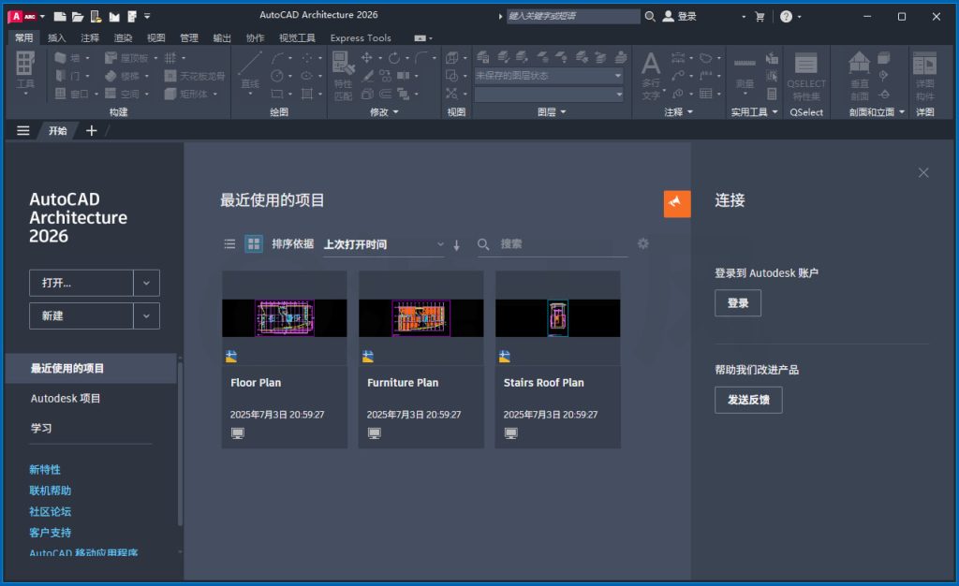Click the Match Properties (特性匹配) icon
This screenshot has height=586, width=959.
343,75
